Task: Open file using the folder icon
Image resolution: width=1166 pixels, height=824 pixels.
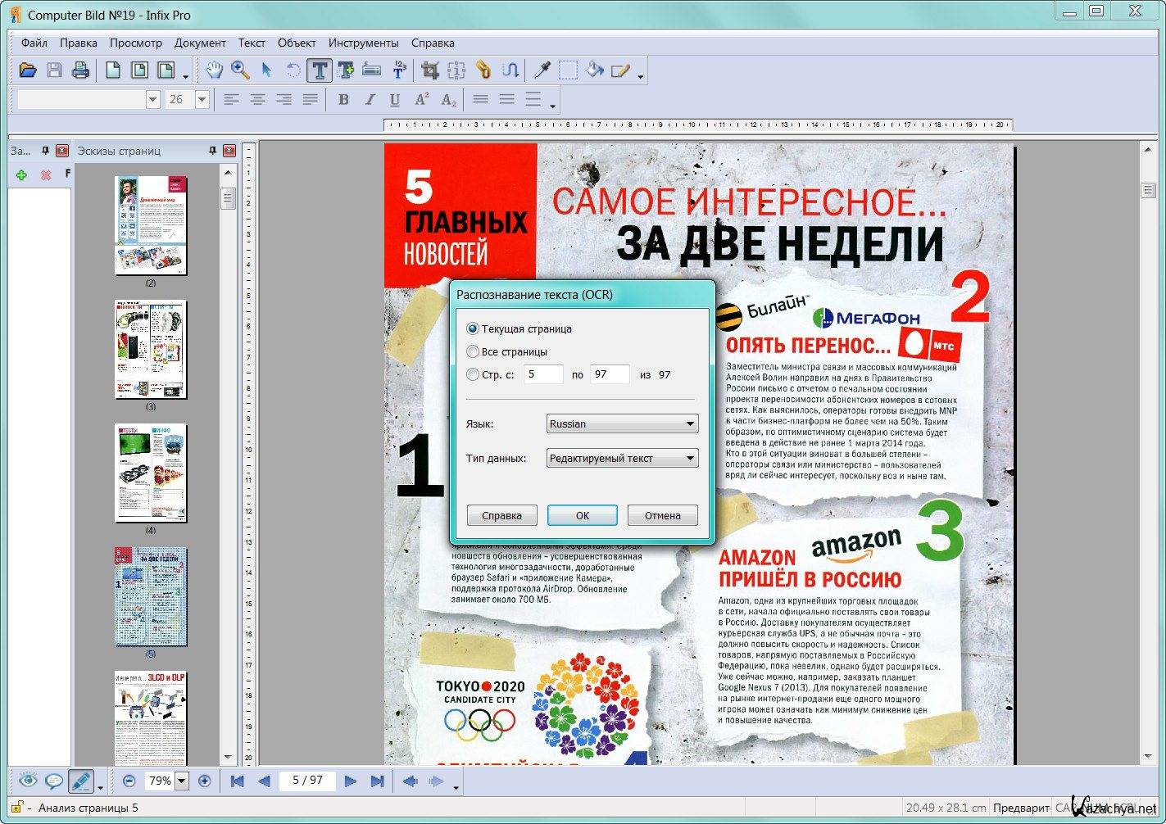Action: (x=28, y=71)
